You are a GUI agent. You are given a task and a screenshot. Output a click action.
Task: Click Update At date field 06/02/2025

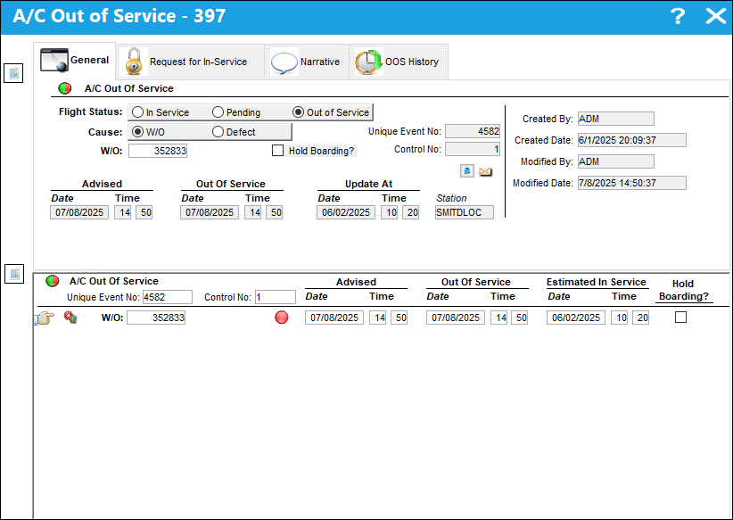click(x=346, y=212)
